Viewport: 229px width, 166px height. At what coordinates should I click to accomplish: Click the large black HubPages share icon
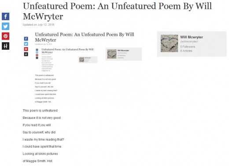(5, 46)
